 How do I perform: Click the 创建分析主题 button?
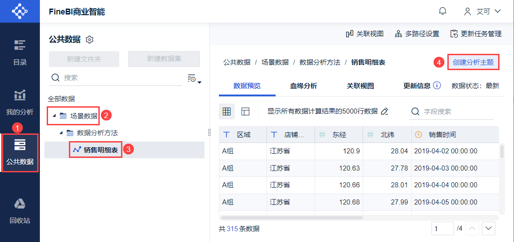pyautogui.click(x=473, y=62)
